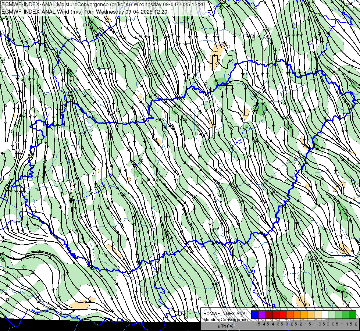Click the amber swatch ending at -1.5
Image resolution: width=360 pixels, height=331 pixels.
coord(303,314)
